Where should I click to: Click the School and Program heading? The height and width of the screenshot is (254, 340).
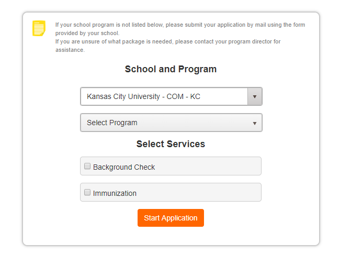click(171, 69)
